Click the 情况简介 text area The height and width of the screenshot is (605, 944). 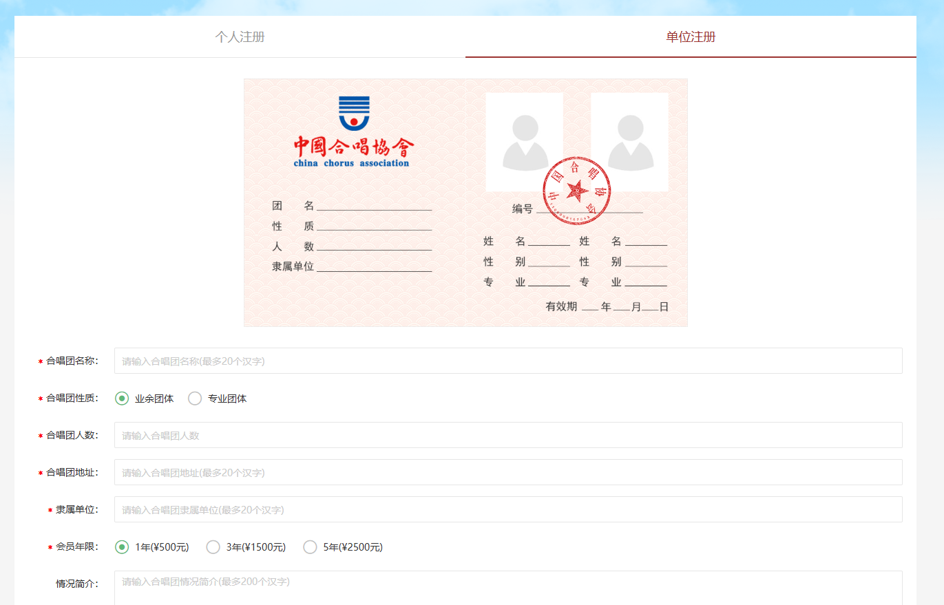507,587
